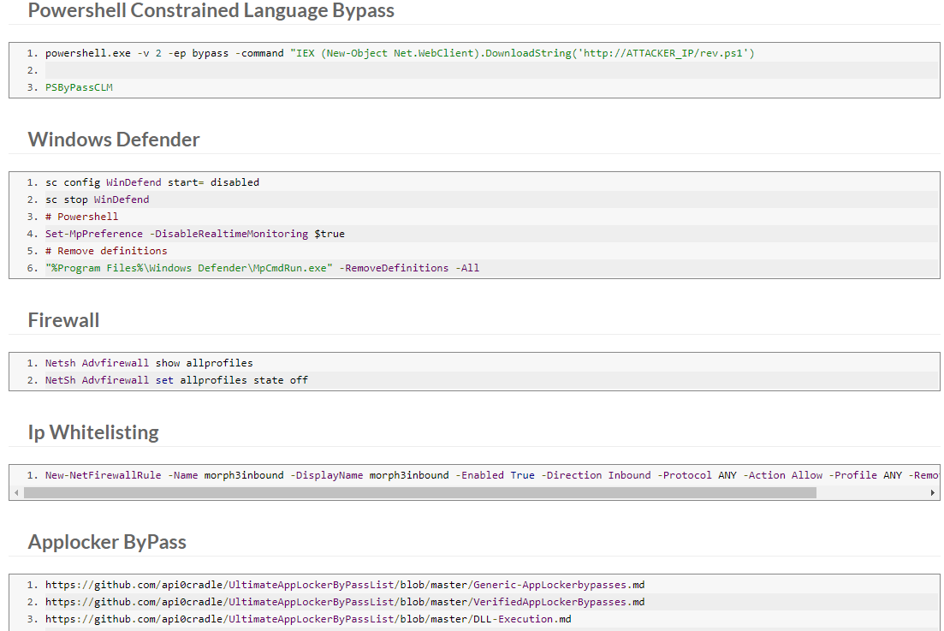Select the 'sc stop WinDefend' line
This screenshot has height=631, width=944.
[x=97, y=199]
